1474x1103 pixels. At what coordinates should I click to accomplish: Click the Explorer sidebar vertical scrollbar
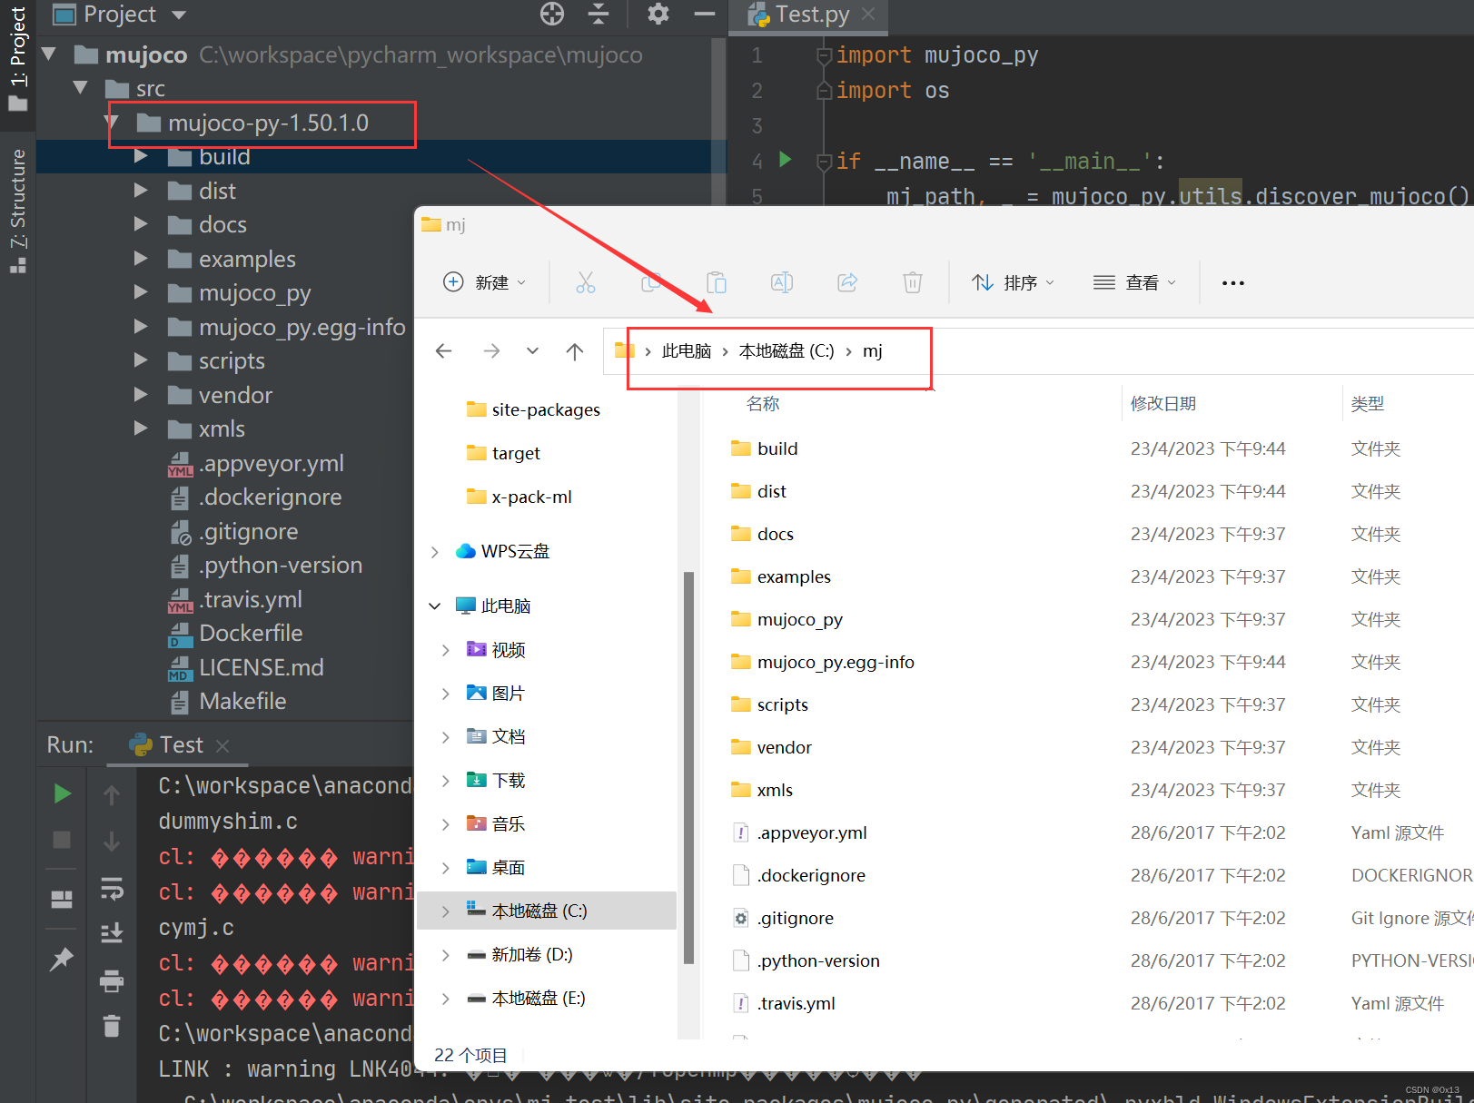tap(688, 767)
